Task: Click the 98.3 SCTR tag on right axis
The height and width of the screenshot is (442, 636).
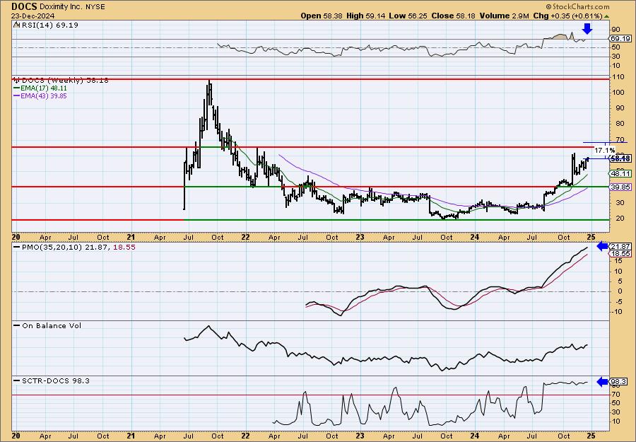Action: 618,382
